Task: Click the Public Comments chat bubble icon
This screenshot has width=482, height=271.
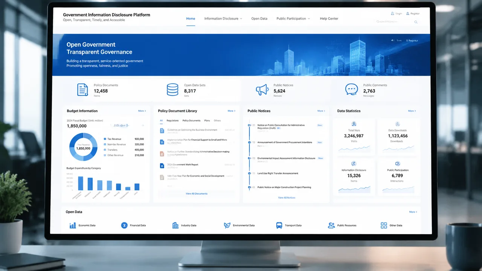Action: [351, 89]
